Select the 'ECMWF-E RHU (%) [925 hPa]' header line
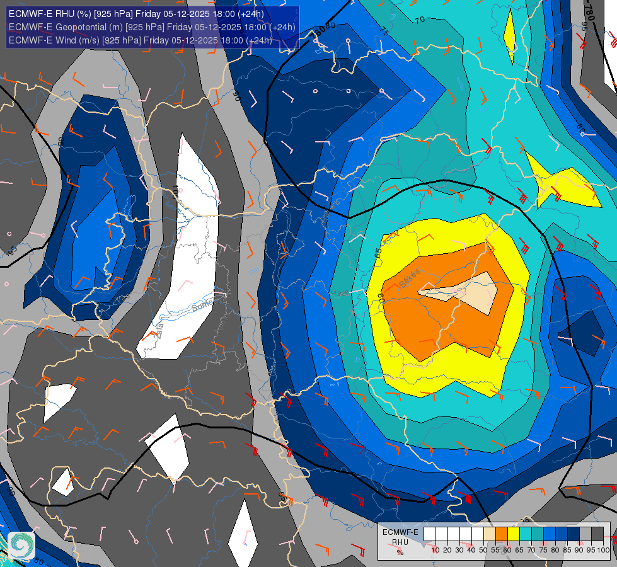The image size is (617, 567). (x=136, y=14)
